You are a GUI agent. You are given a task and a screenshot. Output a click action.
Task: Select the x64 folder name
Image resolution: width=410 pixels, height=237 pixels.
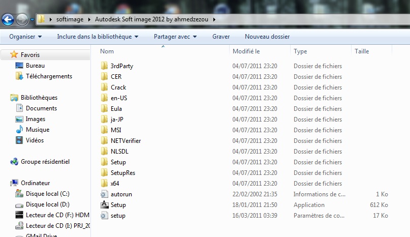(x=115, y=184)
